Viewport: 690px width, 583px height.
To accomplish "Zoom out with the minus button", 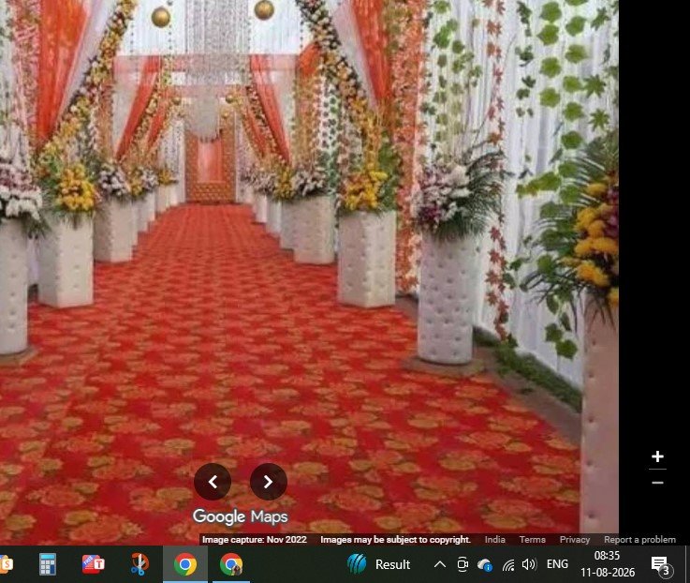I will (x=657, y=483).
